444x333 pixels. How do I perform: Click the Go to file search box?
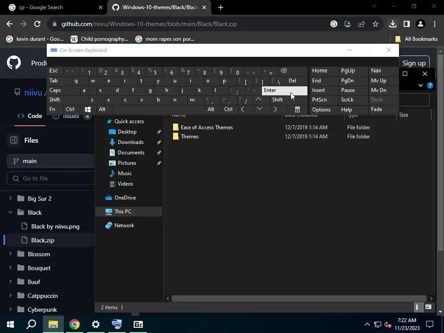click(x=51, y=178)
